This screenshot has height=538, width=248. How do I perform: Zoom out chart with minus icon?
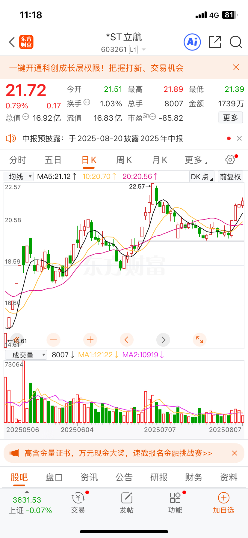coord(54,340)
